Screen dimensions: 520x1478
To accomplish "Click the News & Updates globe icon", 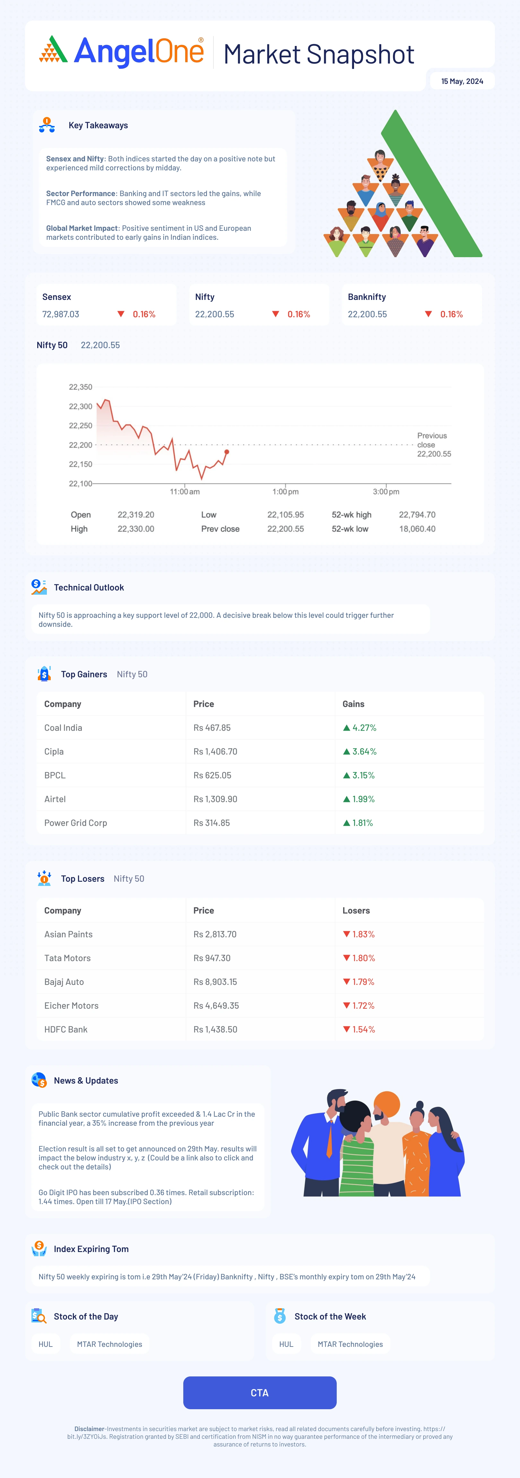I will [39, 1080].
